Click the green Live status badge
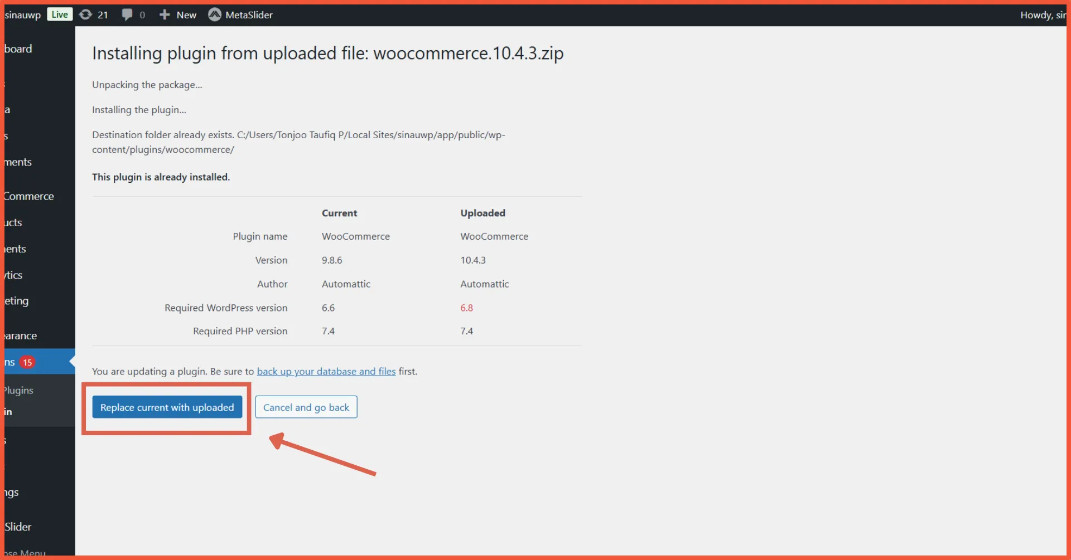 tap(59, 14)
